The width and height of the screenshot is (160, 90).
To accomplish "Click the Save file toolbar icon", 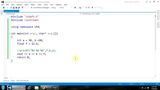I will (x=16, y=8).
